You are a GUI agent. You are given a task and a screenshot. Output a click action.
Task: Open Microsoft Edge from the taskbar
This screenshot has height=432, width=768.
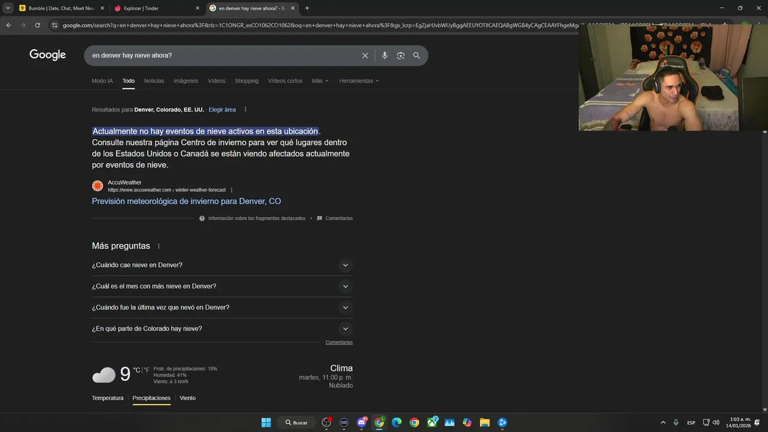[397, 422]
